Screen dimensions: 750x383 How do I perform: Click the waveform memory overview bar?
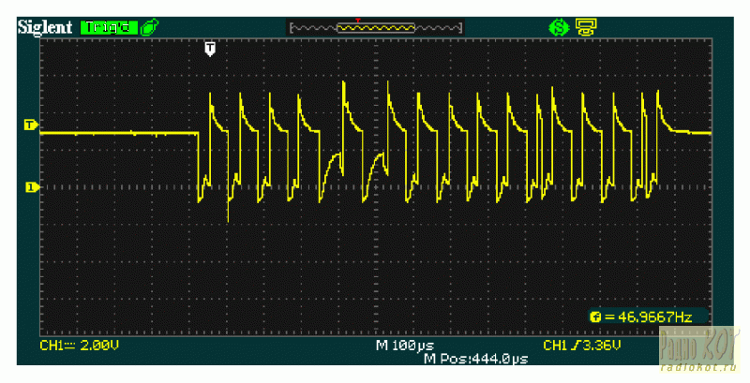tap(376, 28)
